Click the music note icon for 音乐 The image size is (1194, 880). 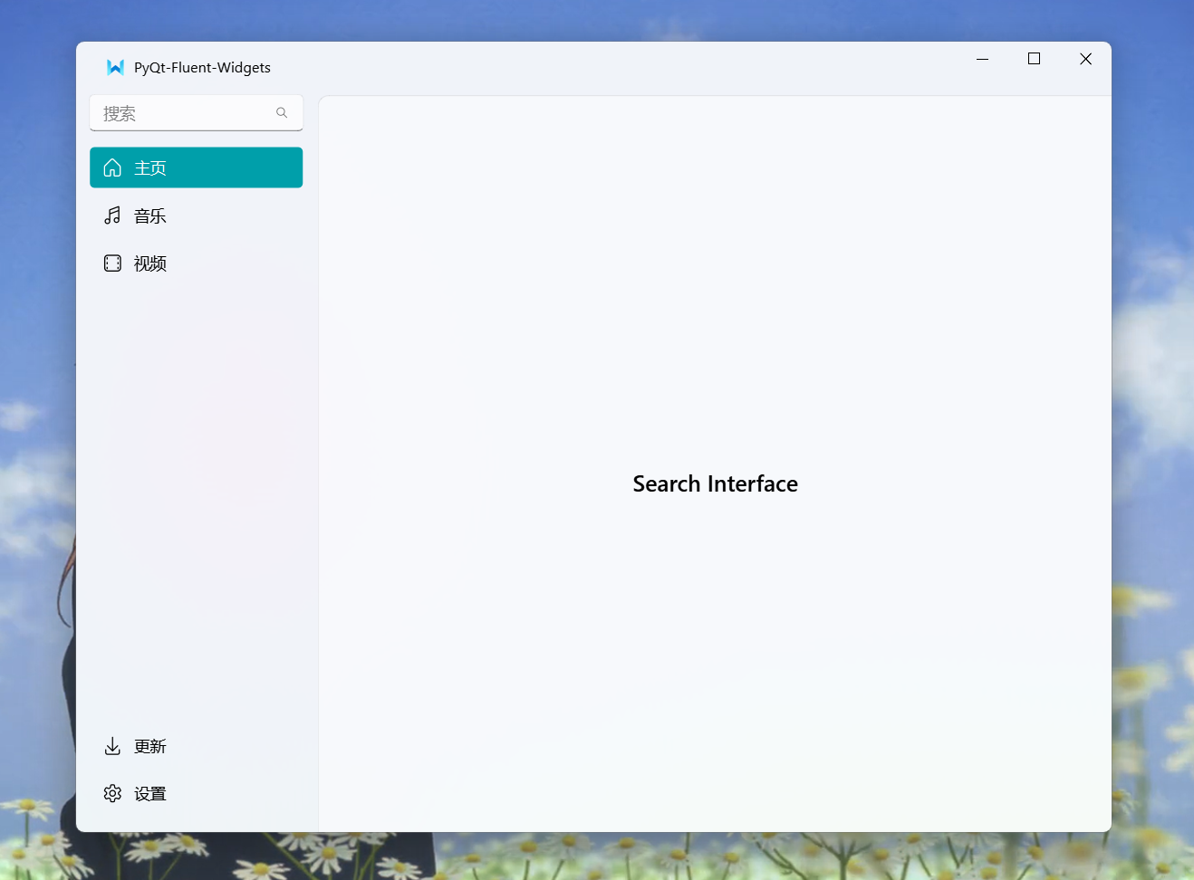112,215
